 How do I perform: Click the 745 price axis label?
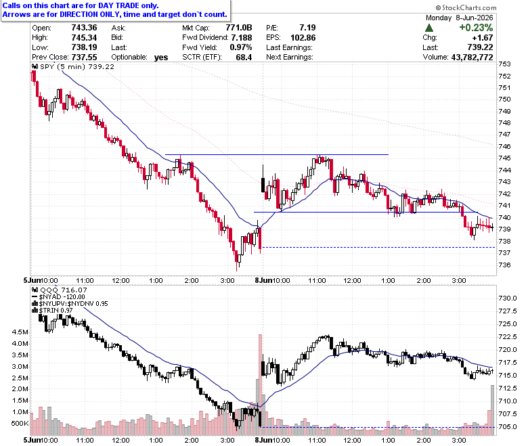tap(505, 158)
